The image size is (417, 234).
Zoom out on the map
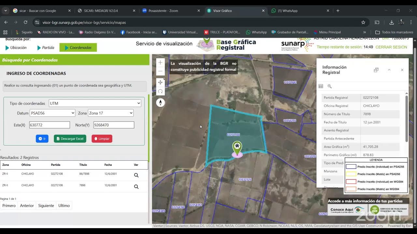pyautogui.click(x=160, y=71)
